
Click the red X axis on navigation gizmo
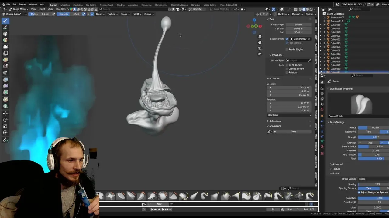[260, 26]
